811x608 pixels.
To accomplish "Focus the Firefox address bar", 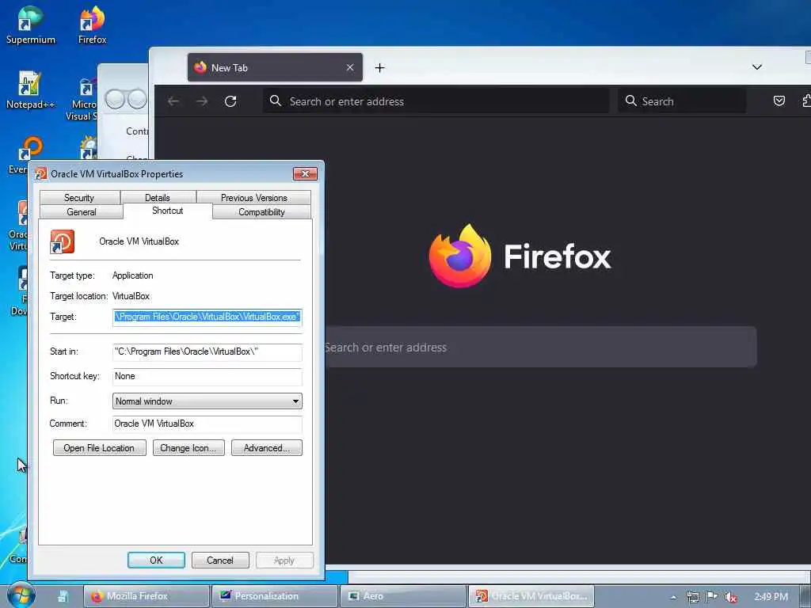I will coord(436,101).
